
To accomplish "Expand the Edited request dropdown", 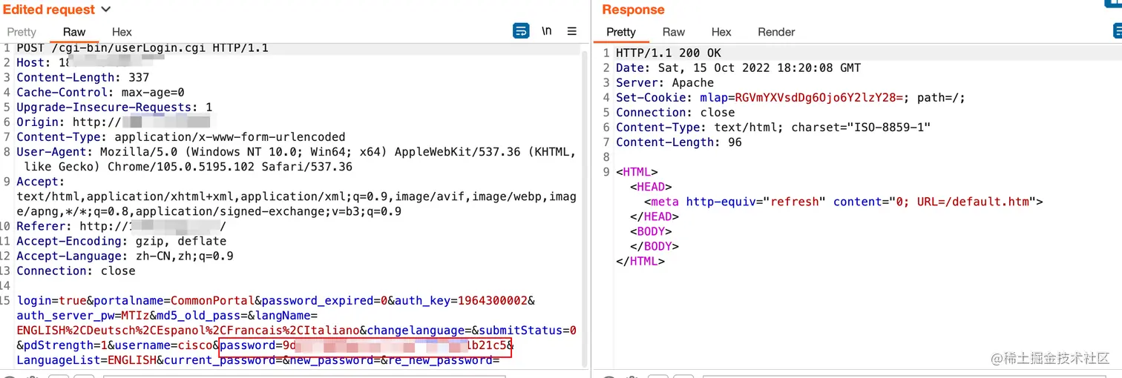I will tap(105, 10).
